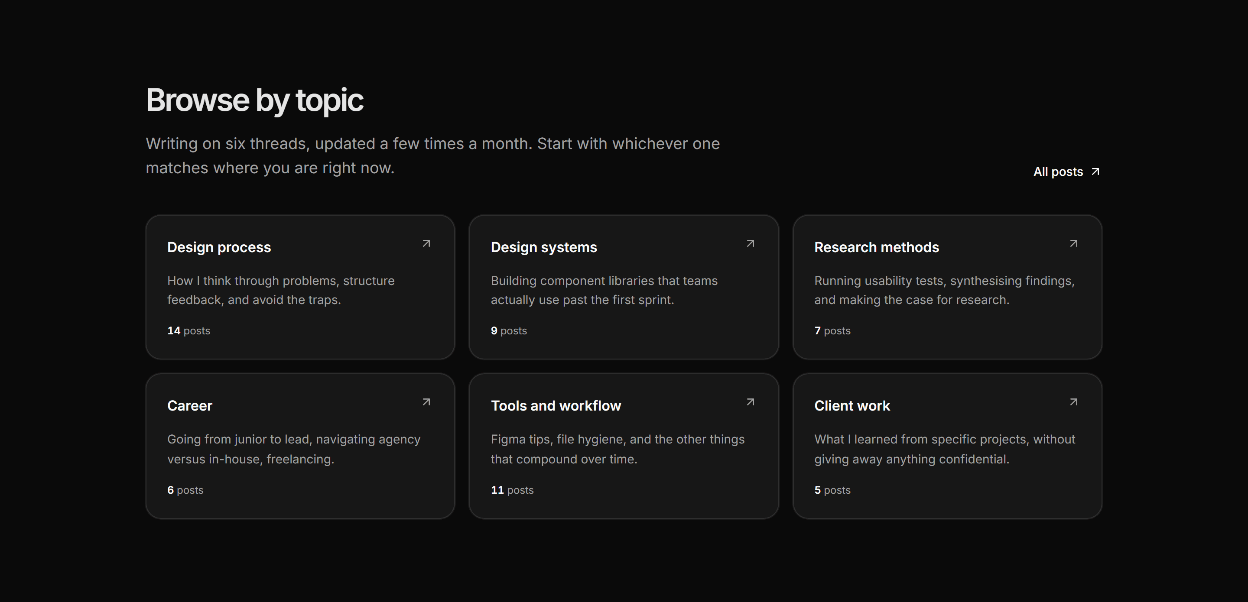Click the 'Building component libraries' description
The image size is (1248, 602).
point(604,290)
